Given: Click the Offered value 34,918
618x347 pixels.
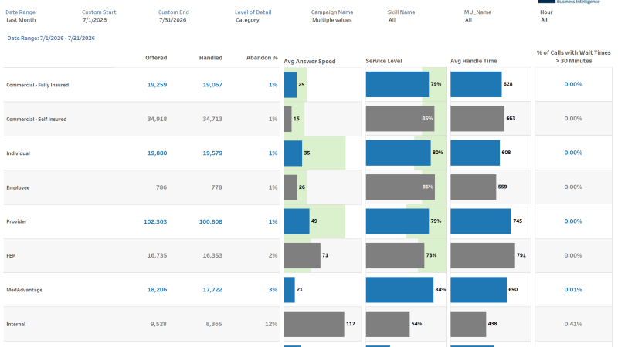Looking at the screenshot, I should pos(157,119).
